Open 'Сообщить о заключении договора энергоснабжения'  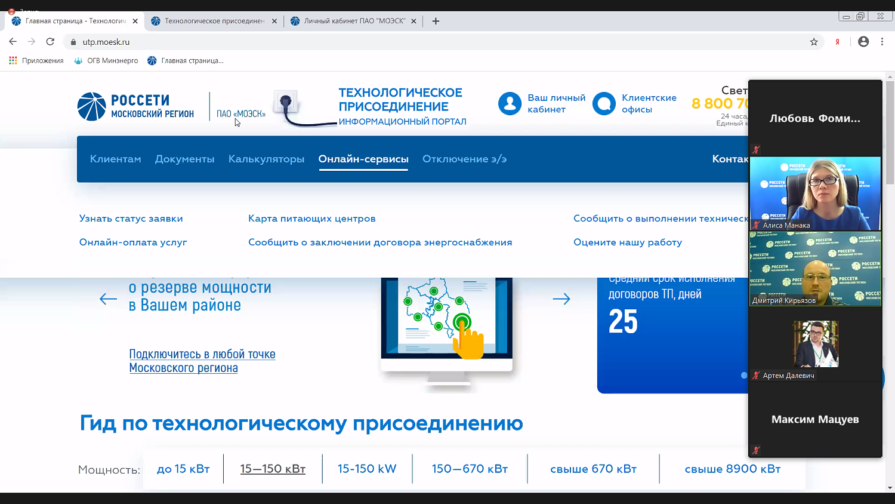click(x=380, y=242)
